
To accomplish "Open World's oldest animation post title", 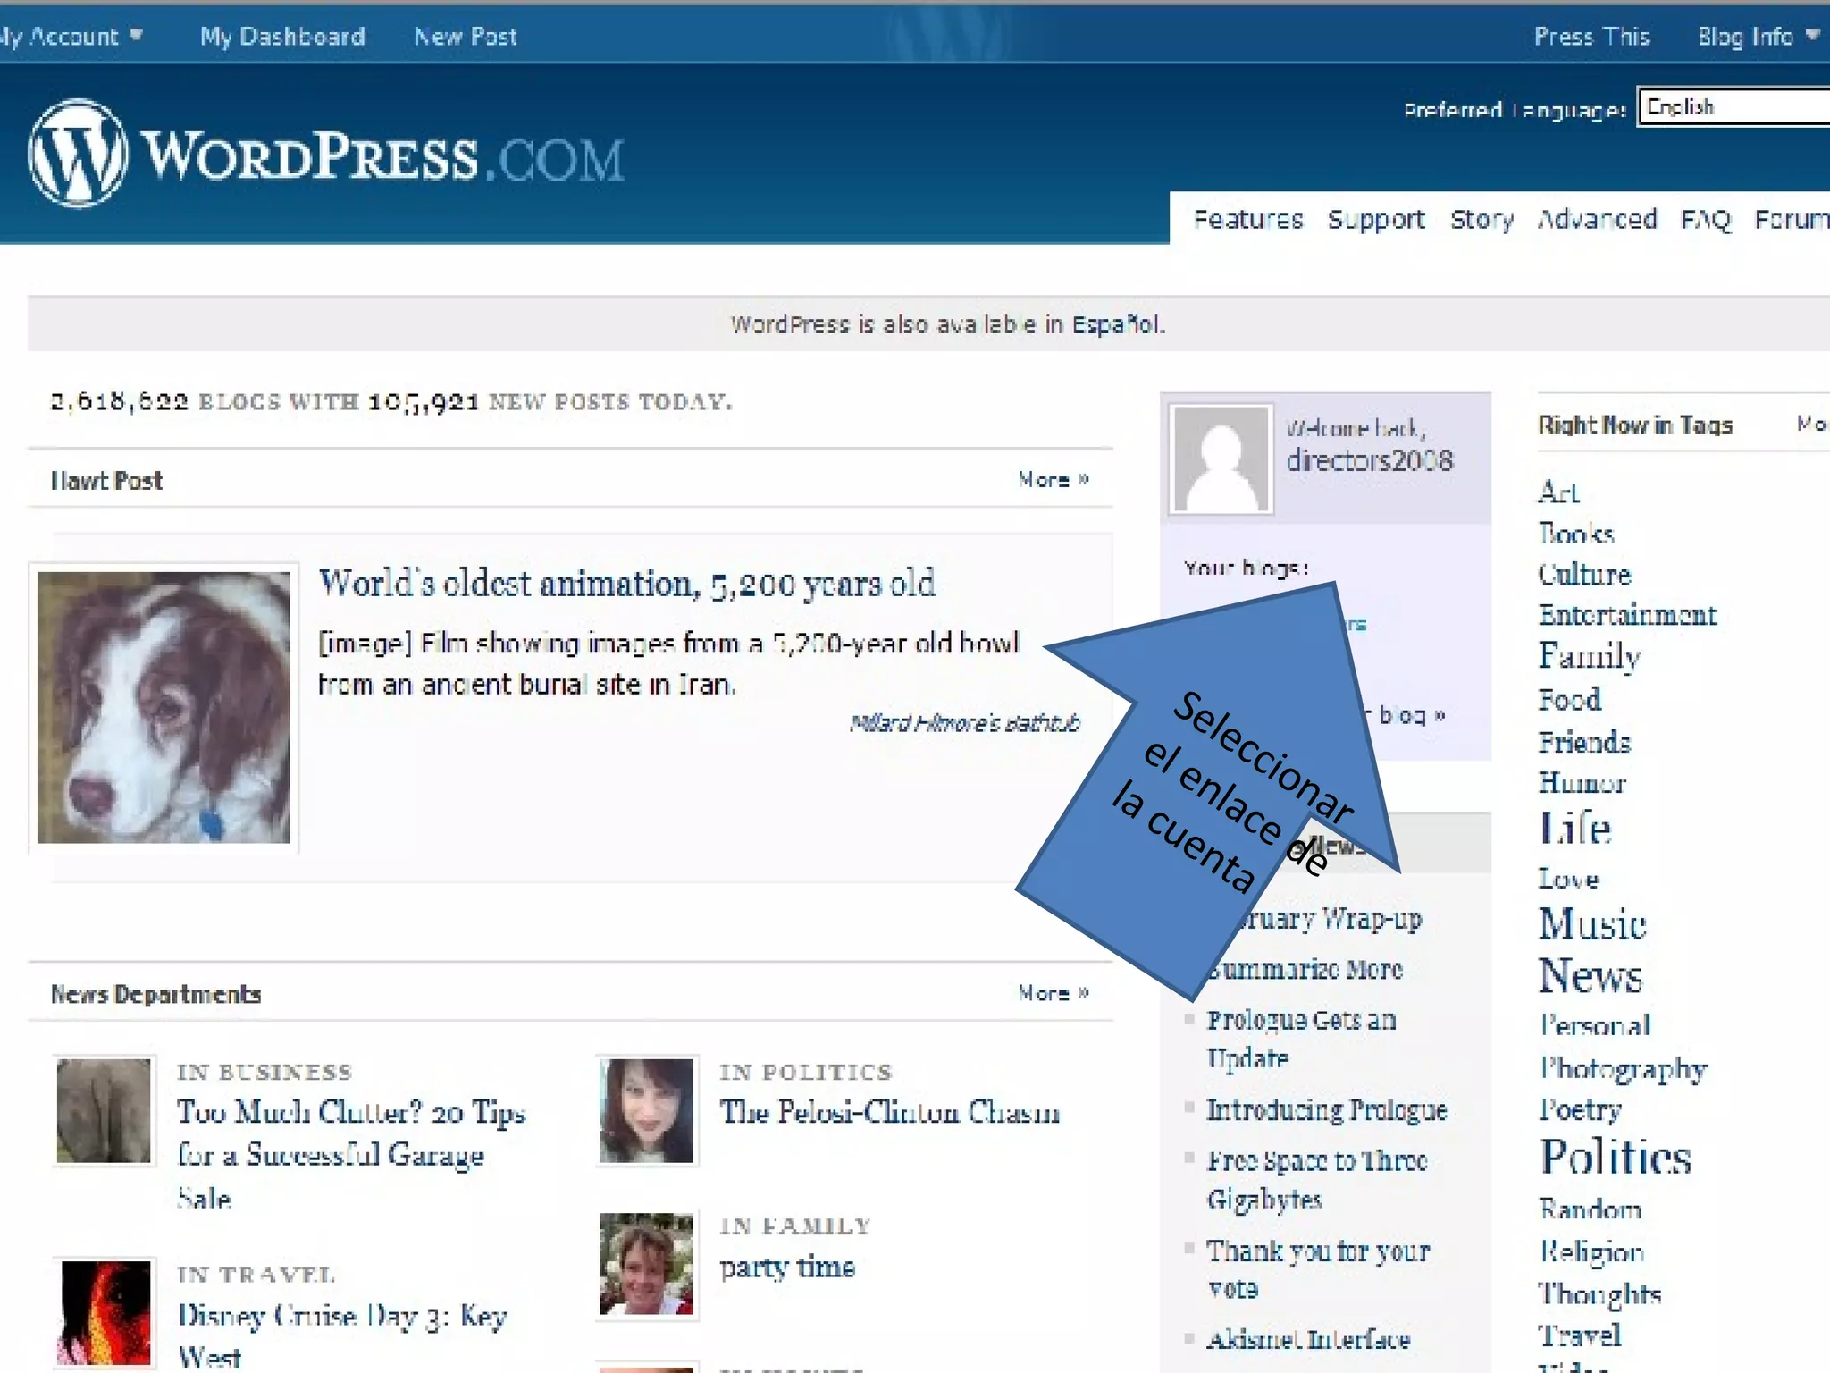I will tap(627, 584).
